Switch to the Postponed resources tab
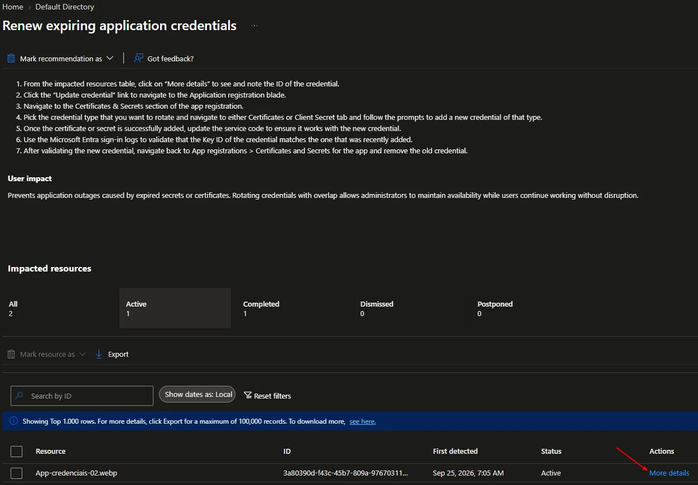The height and width of the screenshot is (485, 698). (x=527, y=308)
